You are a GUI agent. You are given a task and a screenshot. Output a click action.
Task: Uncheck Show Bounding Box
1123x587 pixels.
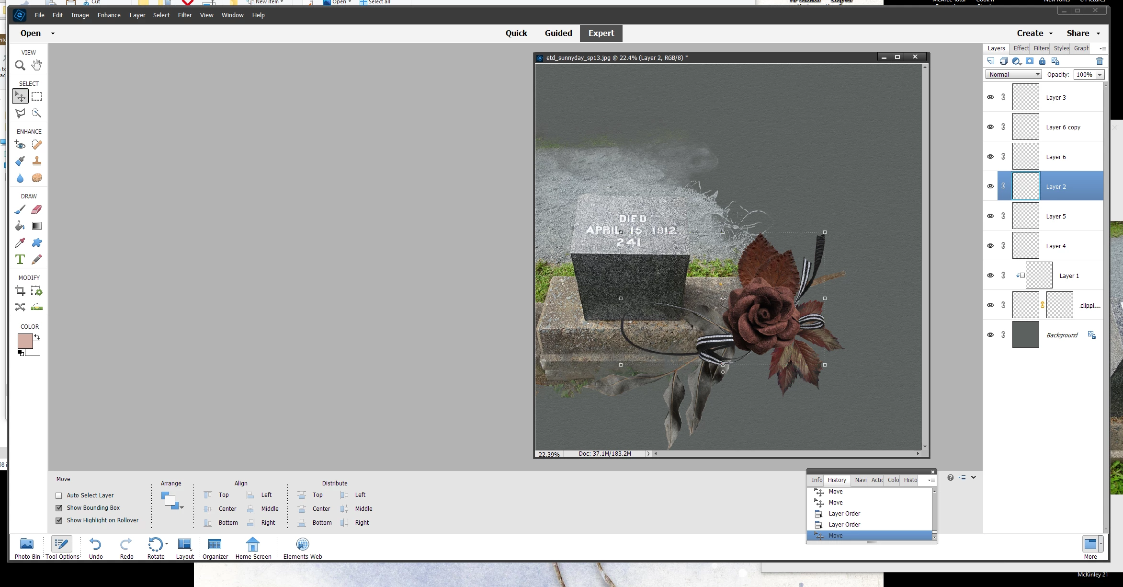tap(59, 508)
